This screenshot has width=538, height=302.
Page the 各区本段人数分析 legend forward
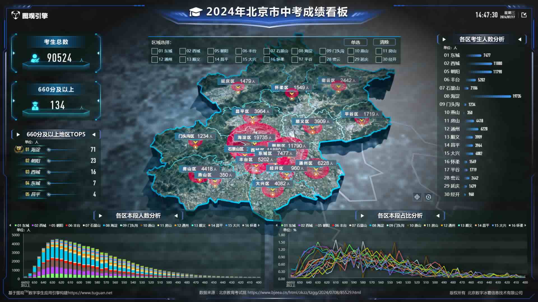click(259, 225)
